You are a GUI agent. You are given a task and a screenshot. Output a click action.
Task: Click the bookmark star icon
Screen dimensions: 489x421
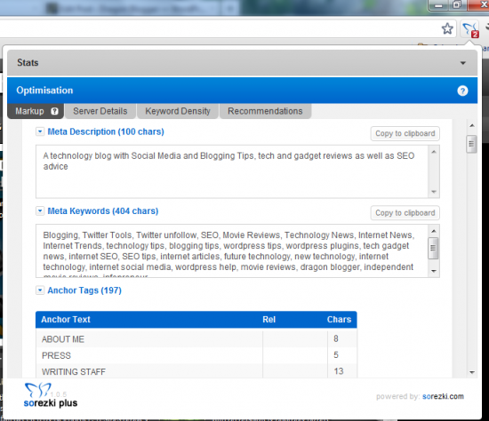[447, 28]
